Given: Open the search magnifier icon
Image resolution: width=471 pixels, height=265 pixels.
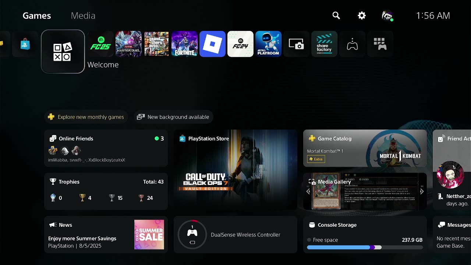Looking at the screenshot, I should [336, 15].
